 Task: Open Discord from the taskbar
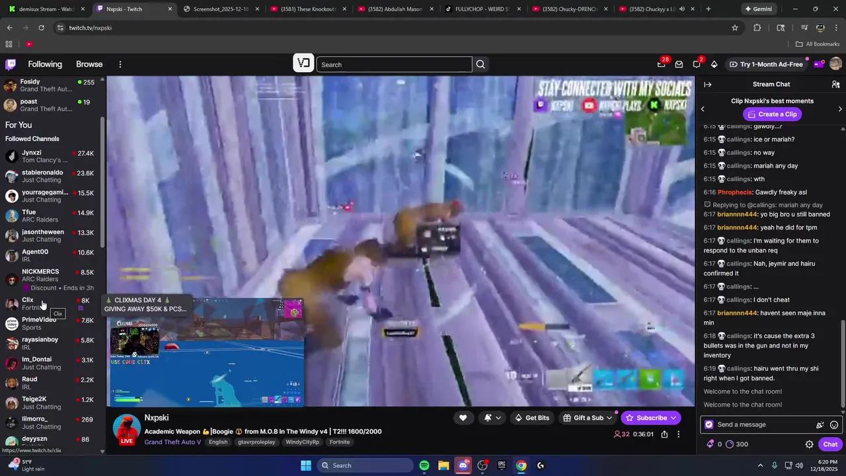point(463,465)
